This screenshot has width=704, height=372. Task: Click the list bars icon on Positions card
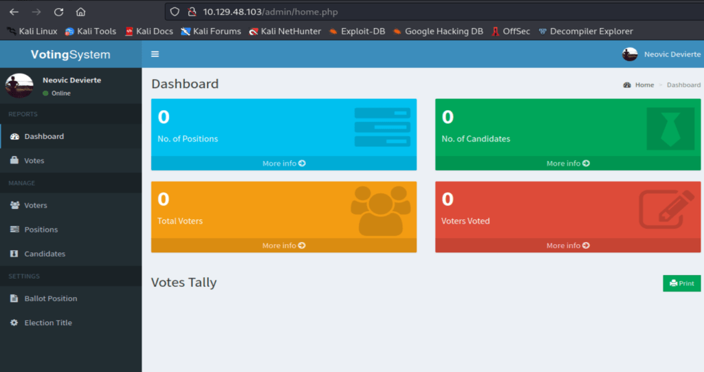pyautogui.click(x=382, y=127)
